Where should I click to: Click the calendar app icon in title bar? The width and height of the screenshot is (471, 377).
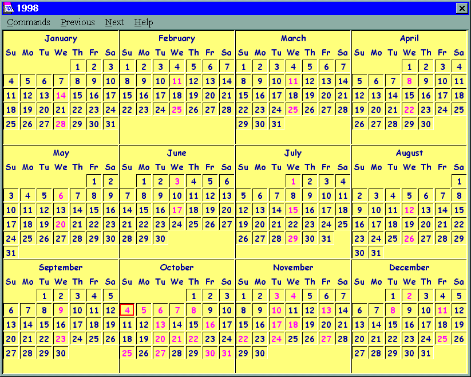click(x=8, y=8)
